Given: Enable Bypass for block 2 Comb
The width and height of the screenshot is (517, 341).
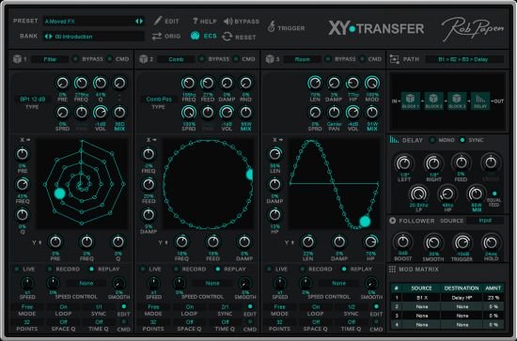Looking at the screenshot, I should [201, 59].
